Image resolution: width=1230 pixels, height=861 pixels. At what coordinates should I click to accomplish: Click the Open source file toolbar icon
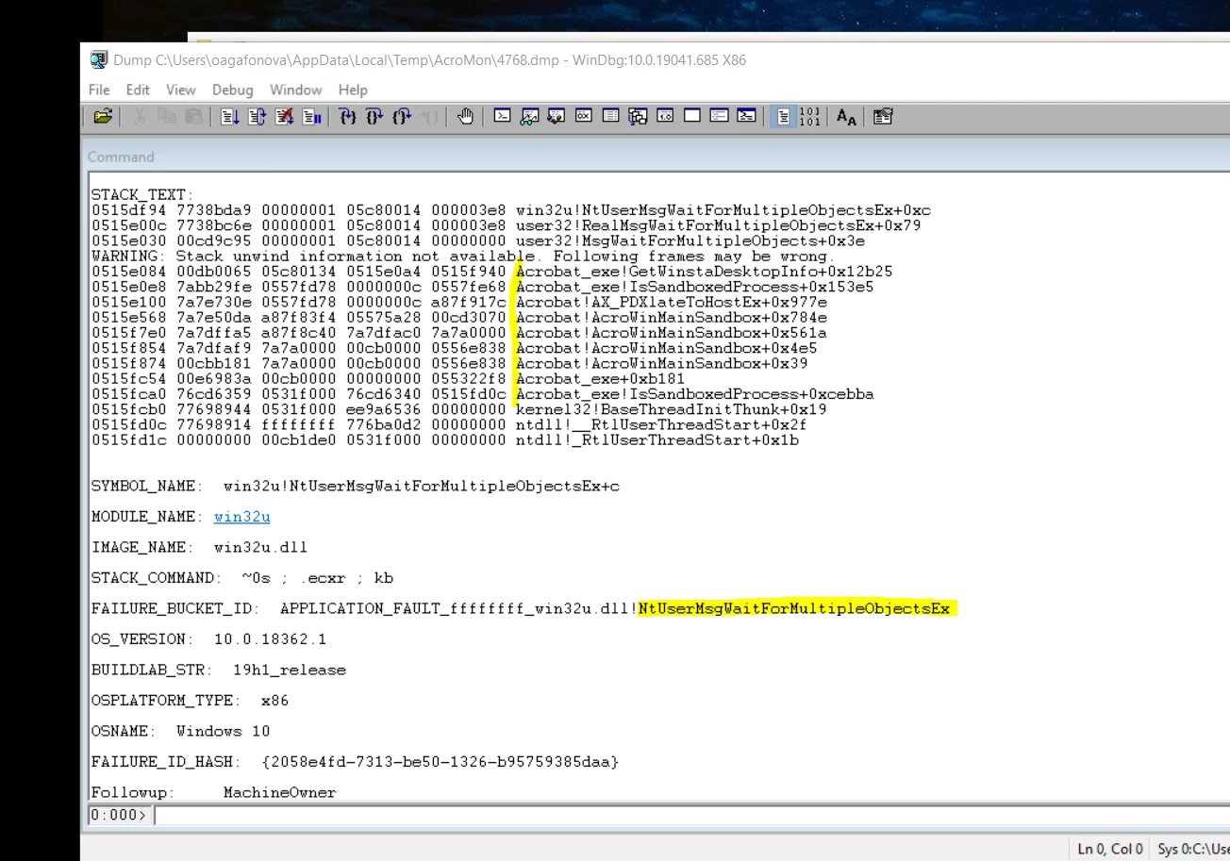click(103, 117)
